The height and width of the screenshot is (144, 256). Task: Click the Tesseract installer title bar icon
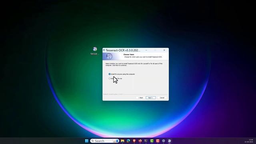tap(104, 50)
